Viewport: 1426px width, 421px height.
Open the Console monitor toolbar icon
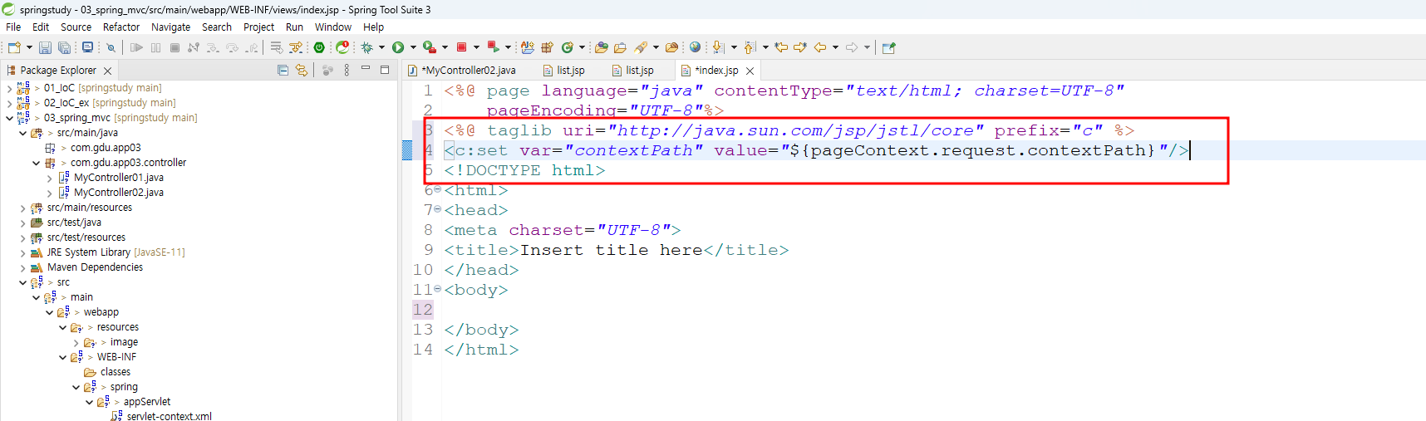point(87,47)
